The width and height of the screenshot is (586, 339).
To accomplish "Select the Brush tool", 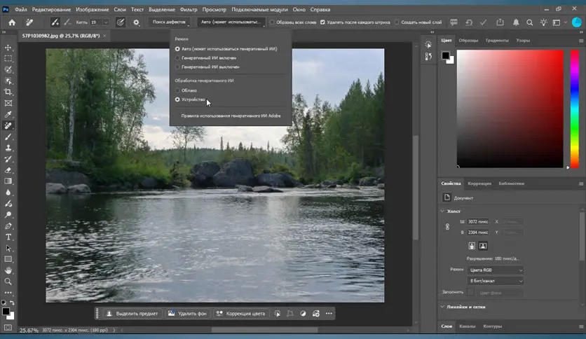I will pos(8,137).
